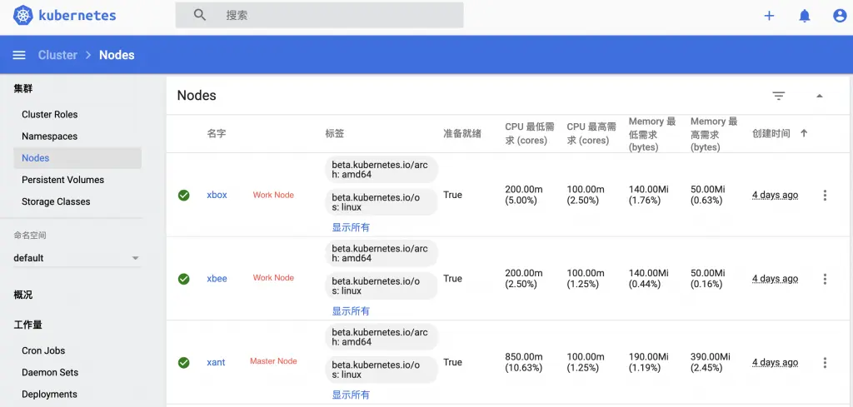This screenshot has width=853, height=407.
Task: Click the green ready status icon for xbee
Action: coord(184,279)
